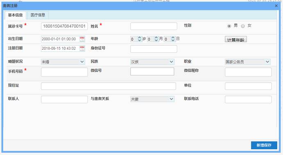Expand the 民族 dropdown showing 汉族

click(152, 62)
